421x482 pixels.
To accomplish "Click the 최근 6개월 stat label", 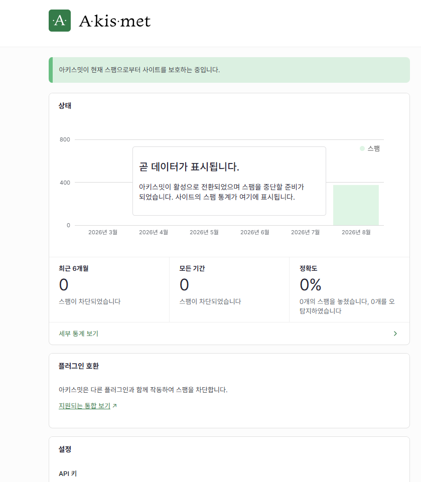I will point(73,268).
